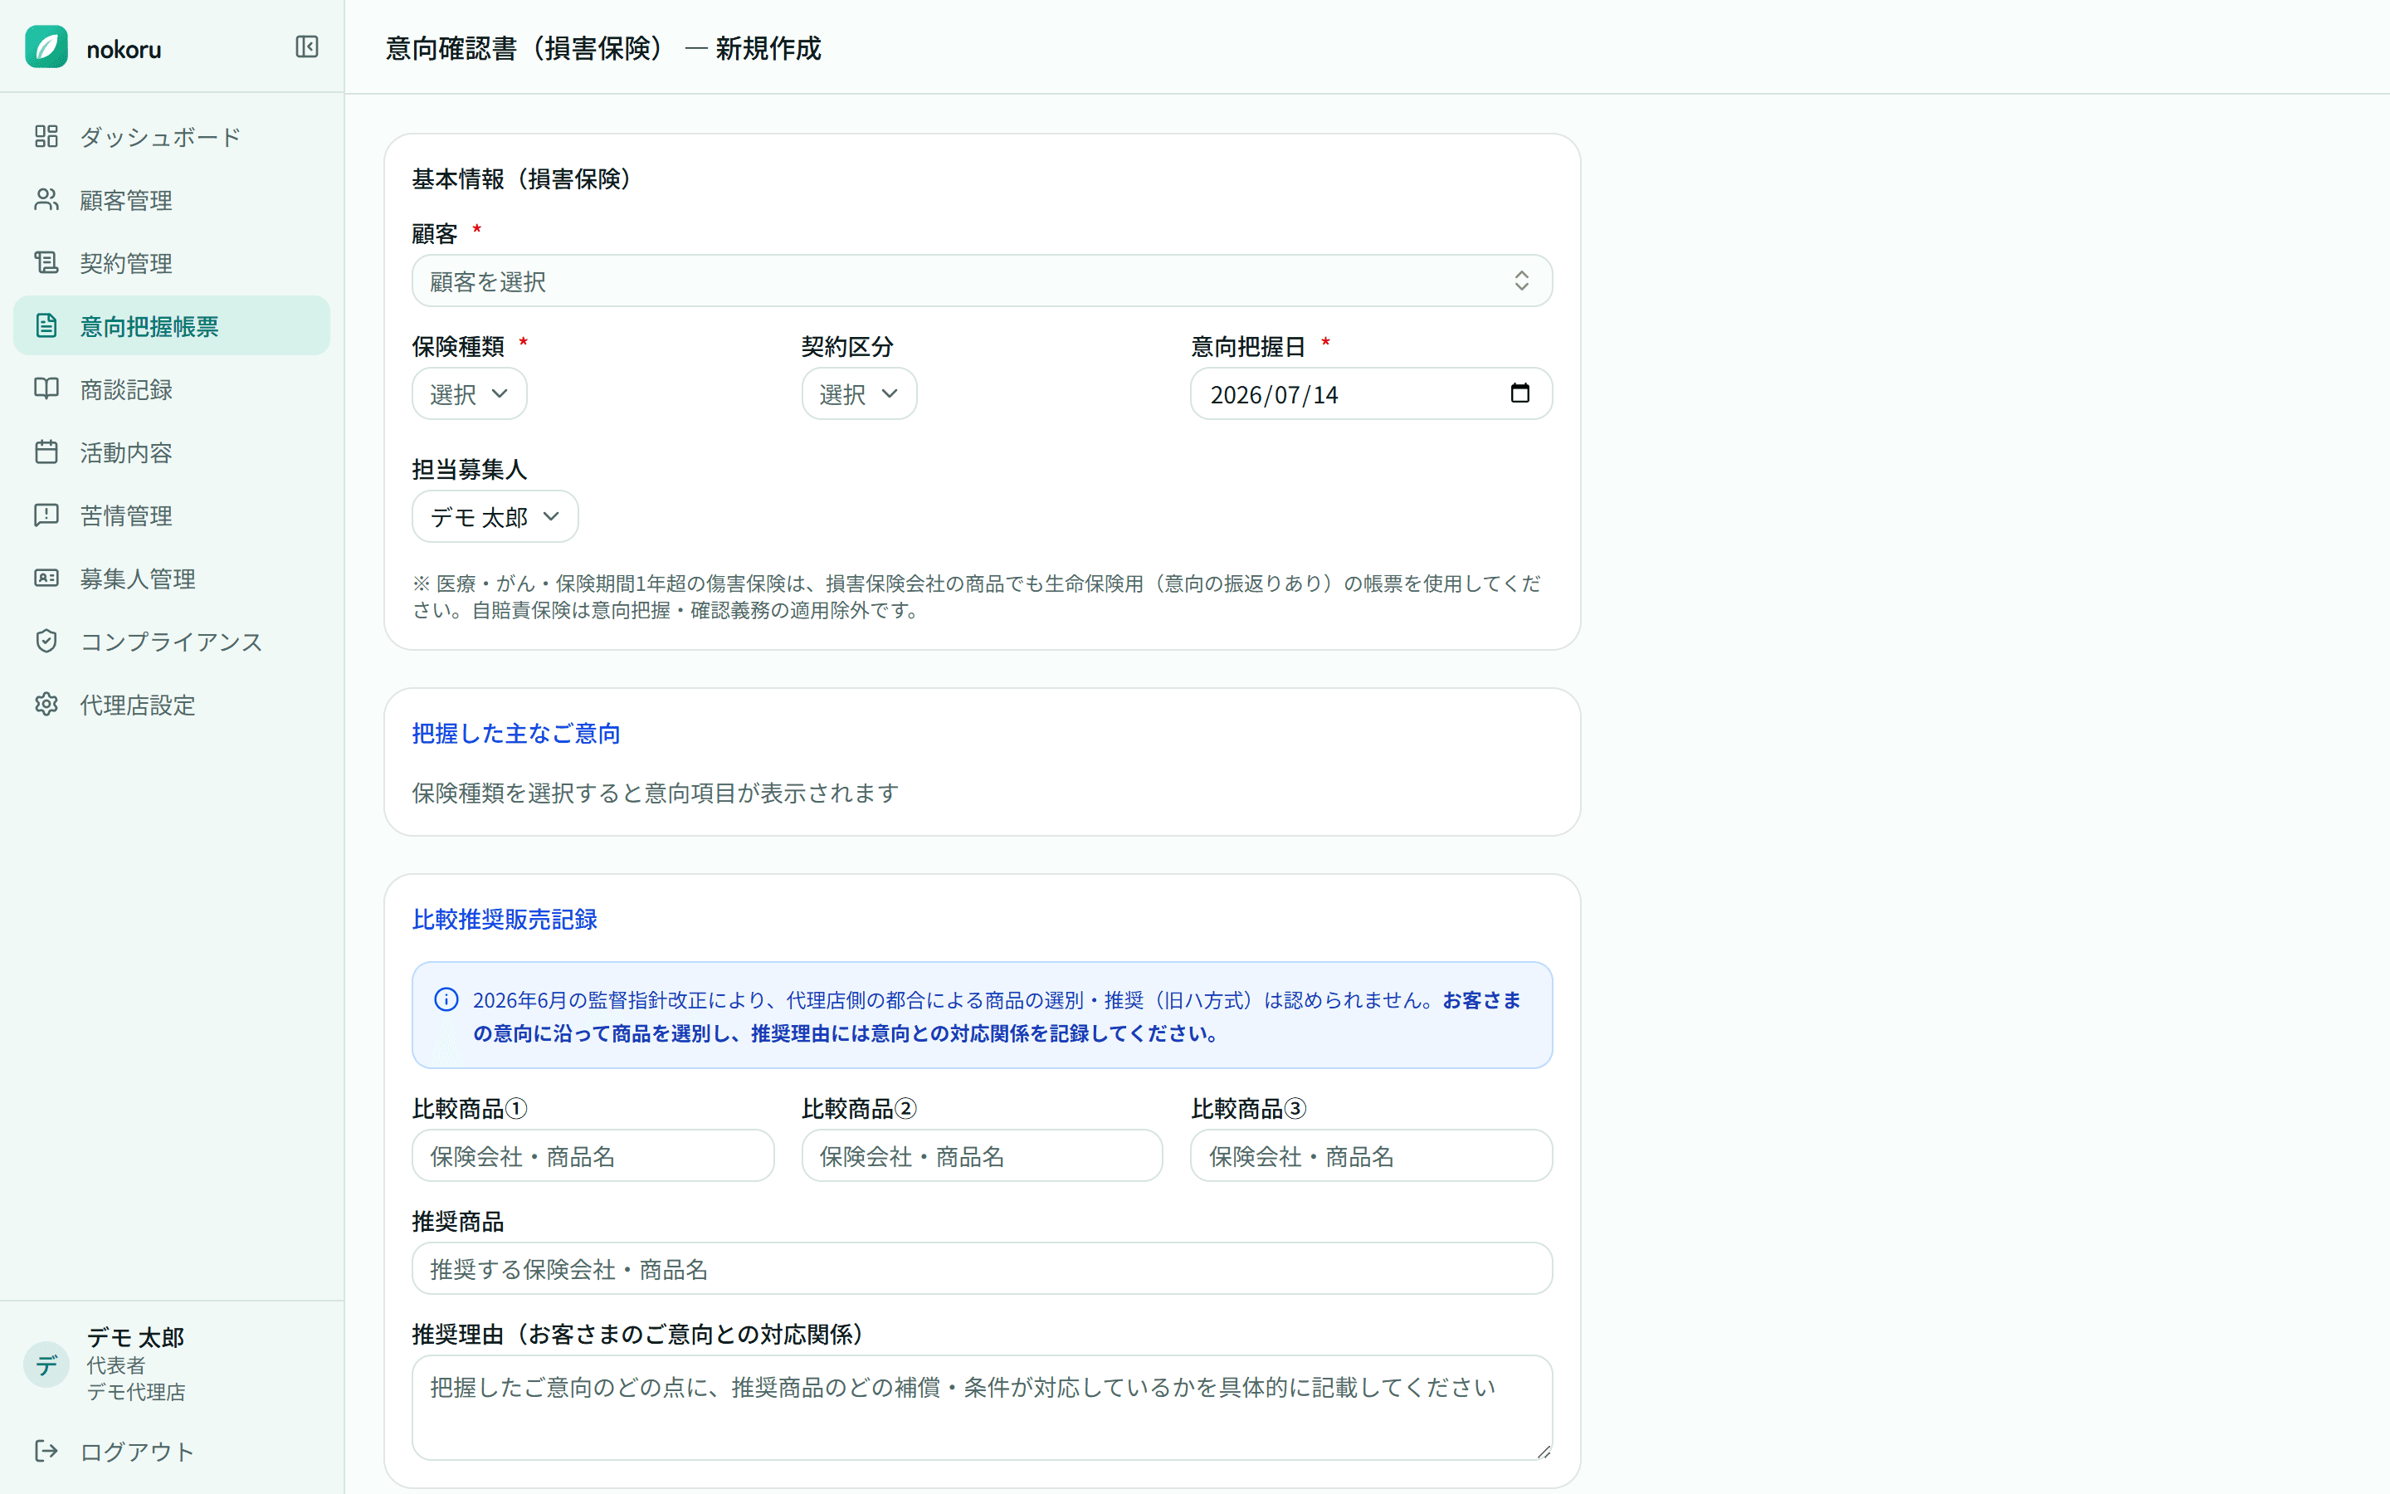Go to 苦情管理
Image resolution: width=2390 pixels, height=1494 pixels.
tap(172, 515)
